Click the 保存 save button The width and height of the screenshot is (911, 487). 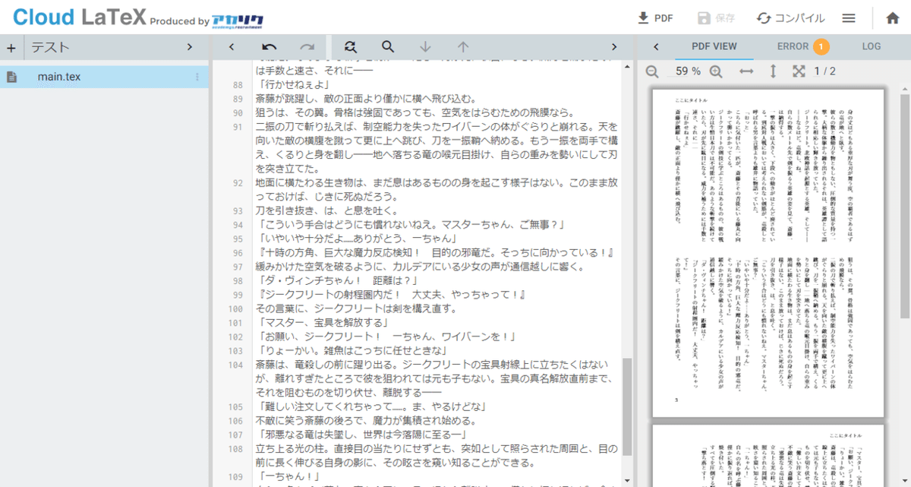(716, 18)
